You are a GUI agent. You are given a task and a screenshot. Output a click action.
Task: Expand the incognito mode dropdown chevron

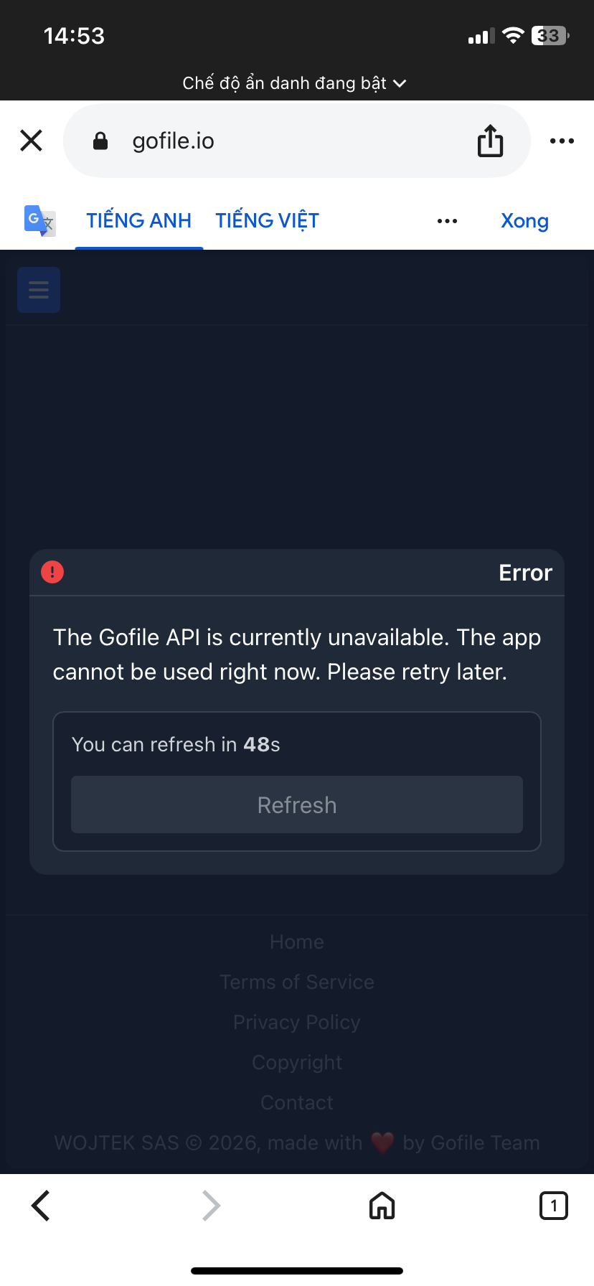[400, 84]
